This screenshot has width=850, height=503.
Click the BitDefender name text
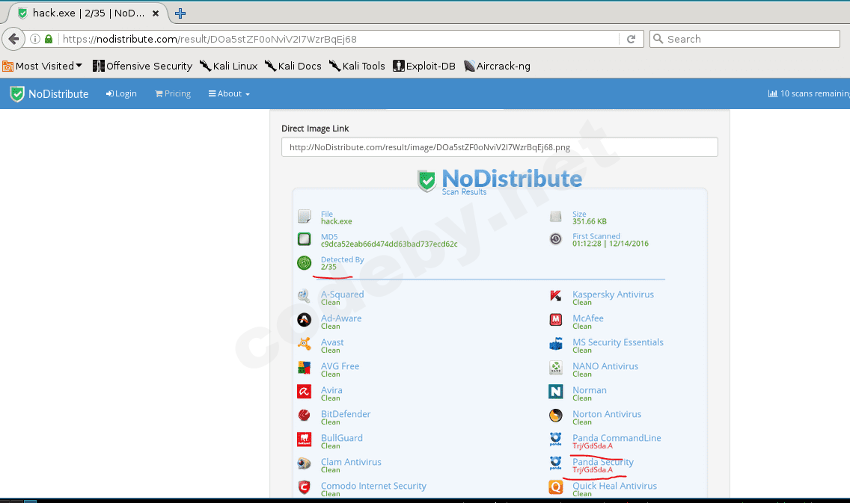pyautogui.click(x=346, y=413)
